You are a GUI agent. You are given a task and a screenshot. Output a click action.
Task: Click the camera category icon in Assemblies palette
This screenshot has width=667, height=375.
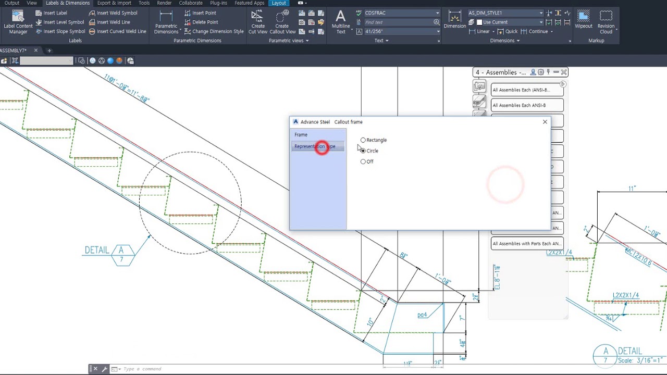479,86
